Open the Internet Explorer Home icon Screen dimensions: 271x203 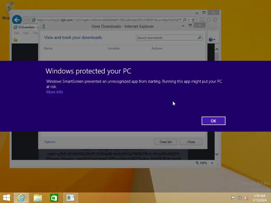(202, 20)
